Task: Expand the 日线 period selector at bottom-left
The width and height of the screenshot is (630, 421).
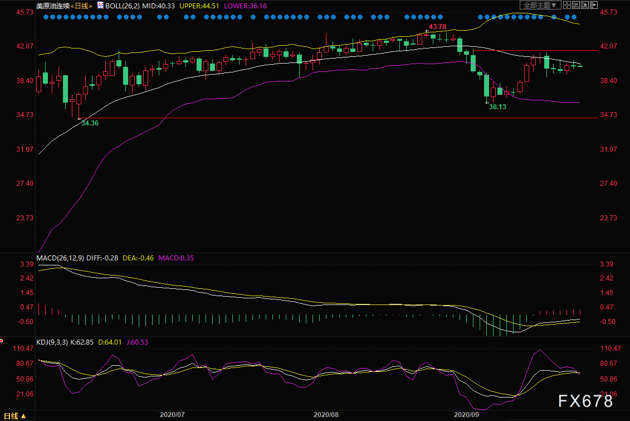Action: pos(14,415)
